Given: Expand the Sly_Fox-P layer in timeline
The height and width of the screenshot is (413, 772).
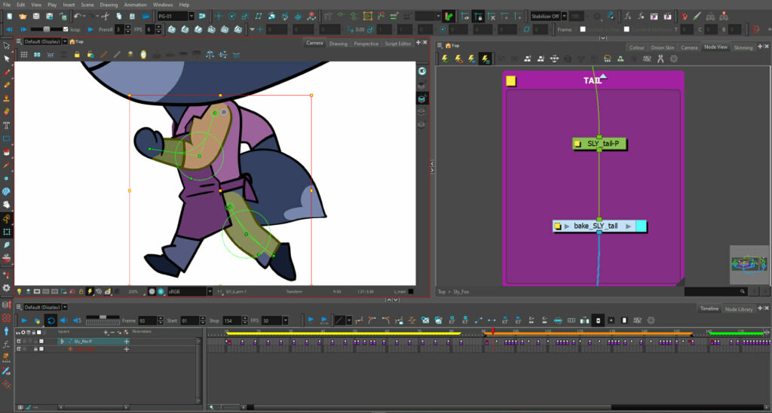Looking at the screenshot, I should pyautogui.click(x=62, y=341).
